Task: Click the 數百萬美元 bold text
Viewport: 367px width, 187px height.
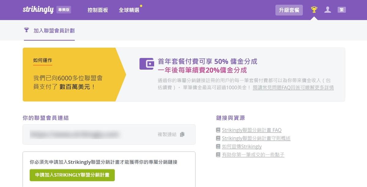Action: pyautogui.click(x=74, y=87)
